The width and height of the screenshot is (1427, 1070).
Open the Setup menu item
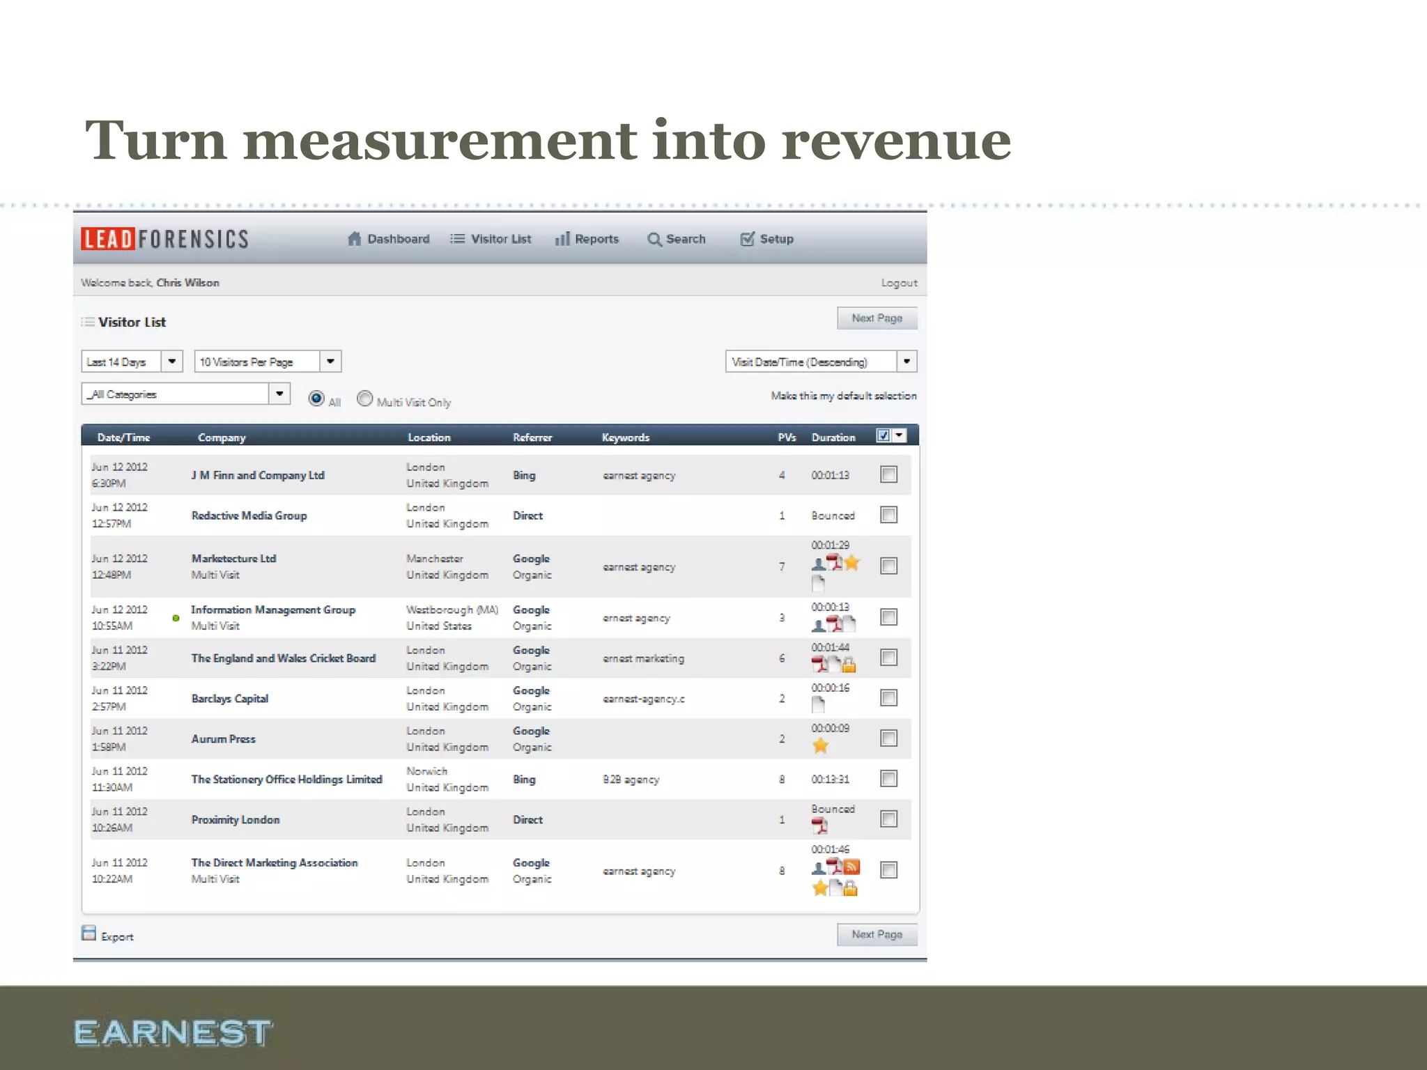[766, 239]
